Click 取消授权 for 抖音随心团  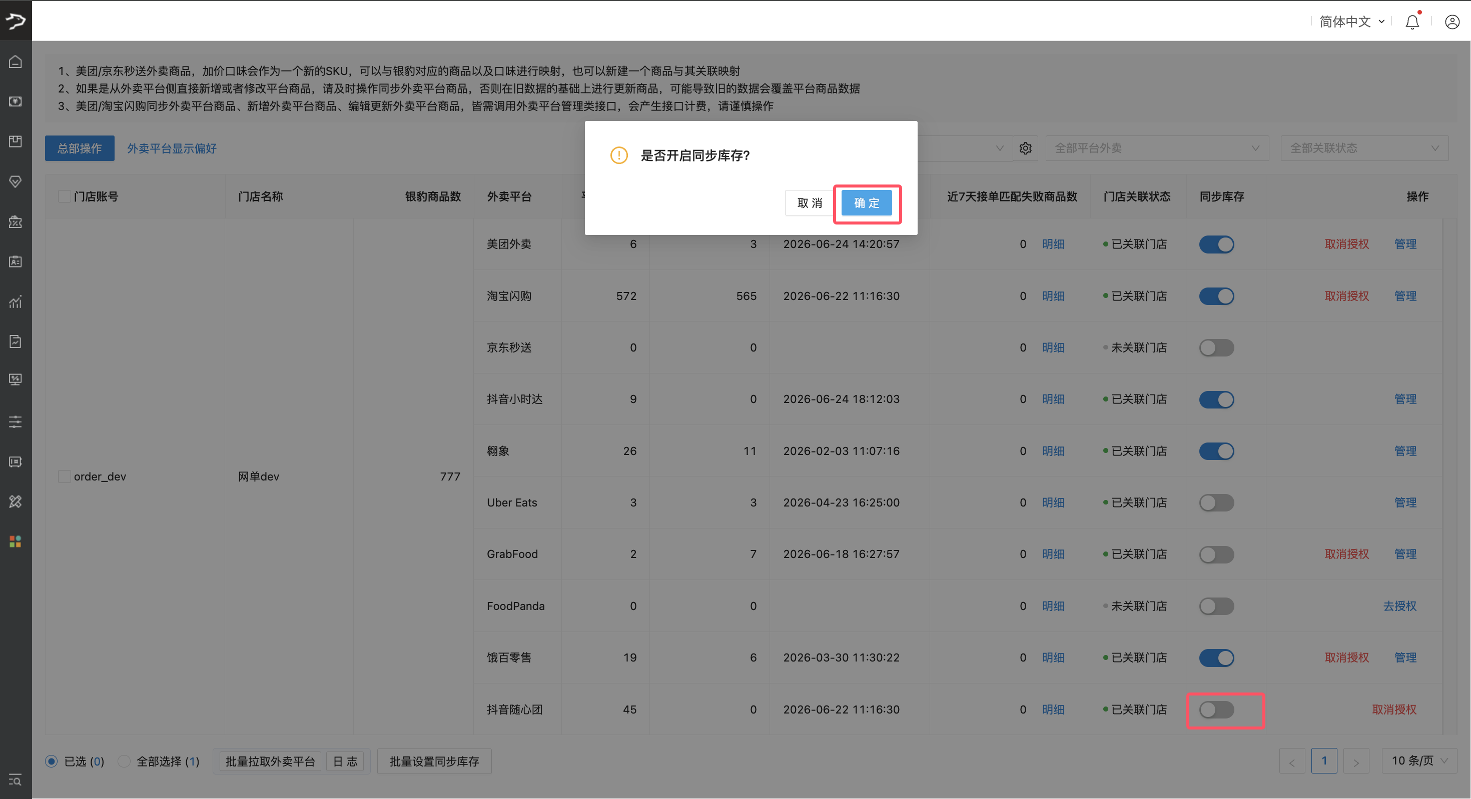1394,709
